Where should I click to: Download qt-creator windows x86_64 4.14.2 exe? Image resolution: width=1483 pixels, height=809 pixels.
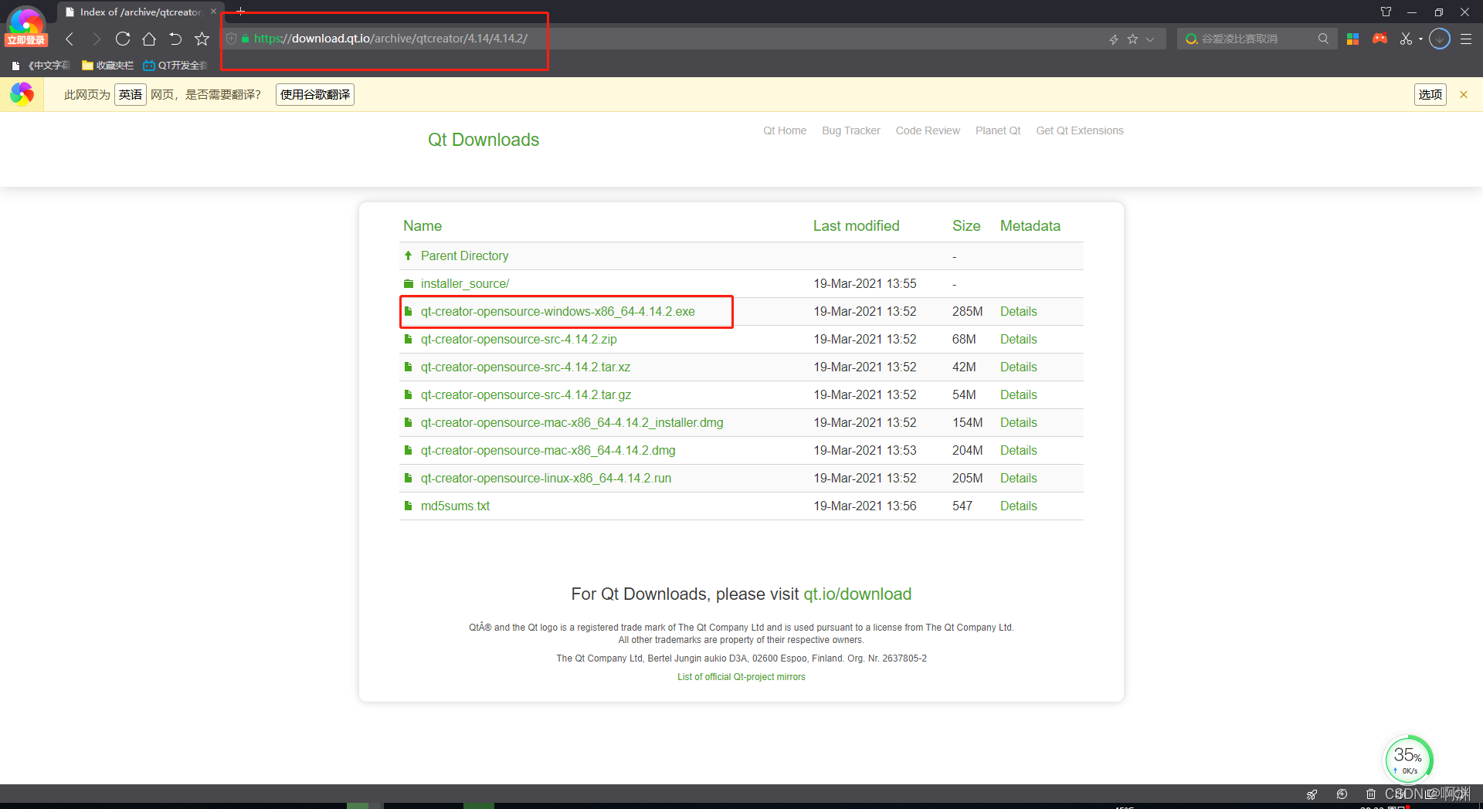pyautogui.click(x=558, y=312)
